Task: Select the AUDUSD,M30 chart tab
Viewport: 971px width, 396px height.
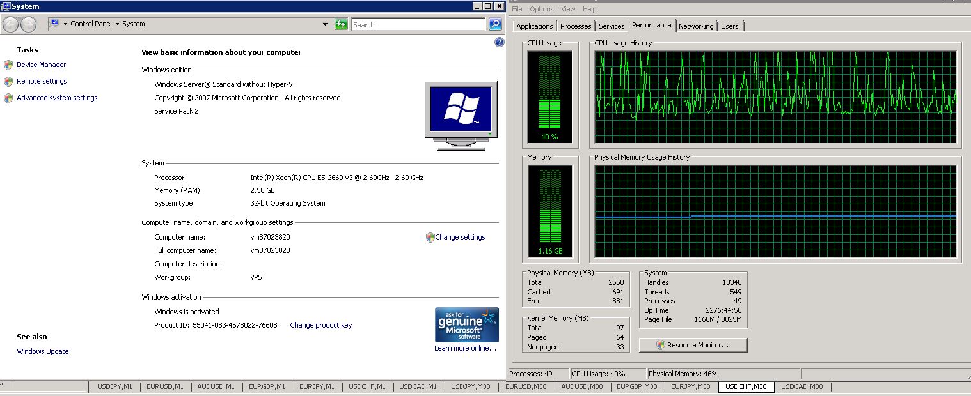Action: pos(582,386)
